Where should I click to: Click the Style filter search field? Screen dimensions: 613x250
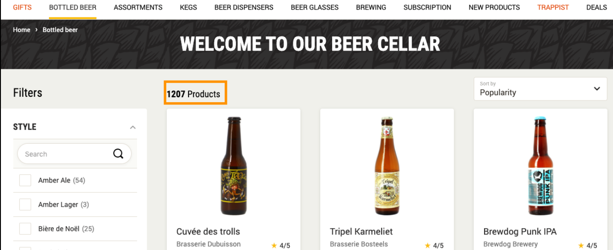pyautogui.click(x=66, y=154)
